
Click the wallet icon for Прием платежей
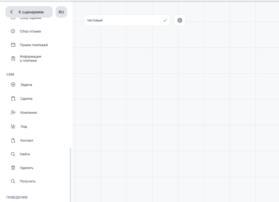(x=13, y=45)
